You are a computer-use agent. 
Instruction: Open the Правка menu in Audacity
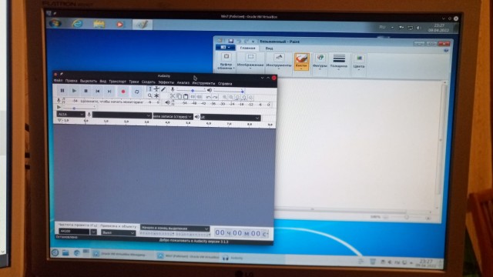(72, 81)
